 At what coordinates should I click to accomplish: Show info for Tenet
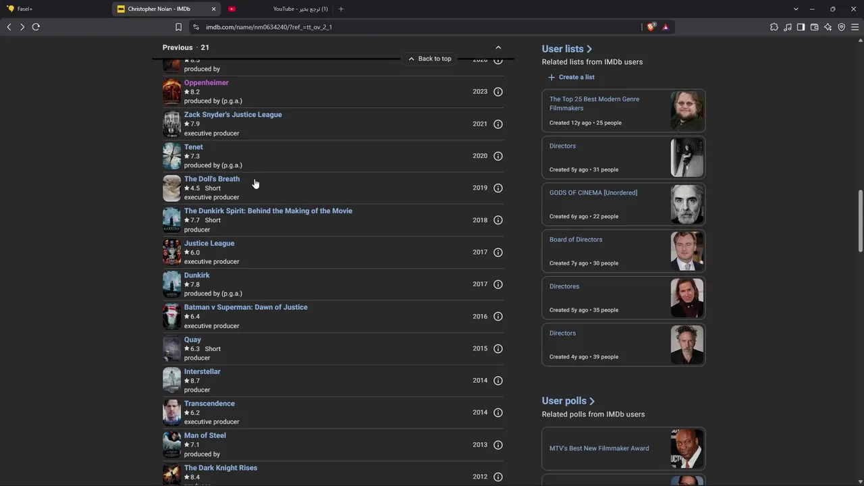[498, 156]
